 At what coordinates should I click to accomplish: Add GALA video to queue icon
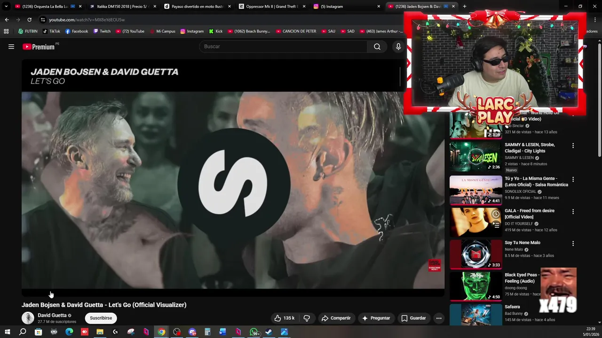[x=496, y=225]
